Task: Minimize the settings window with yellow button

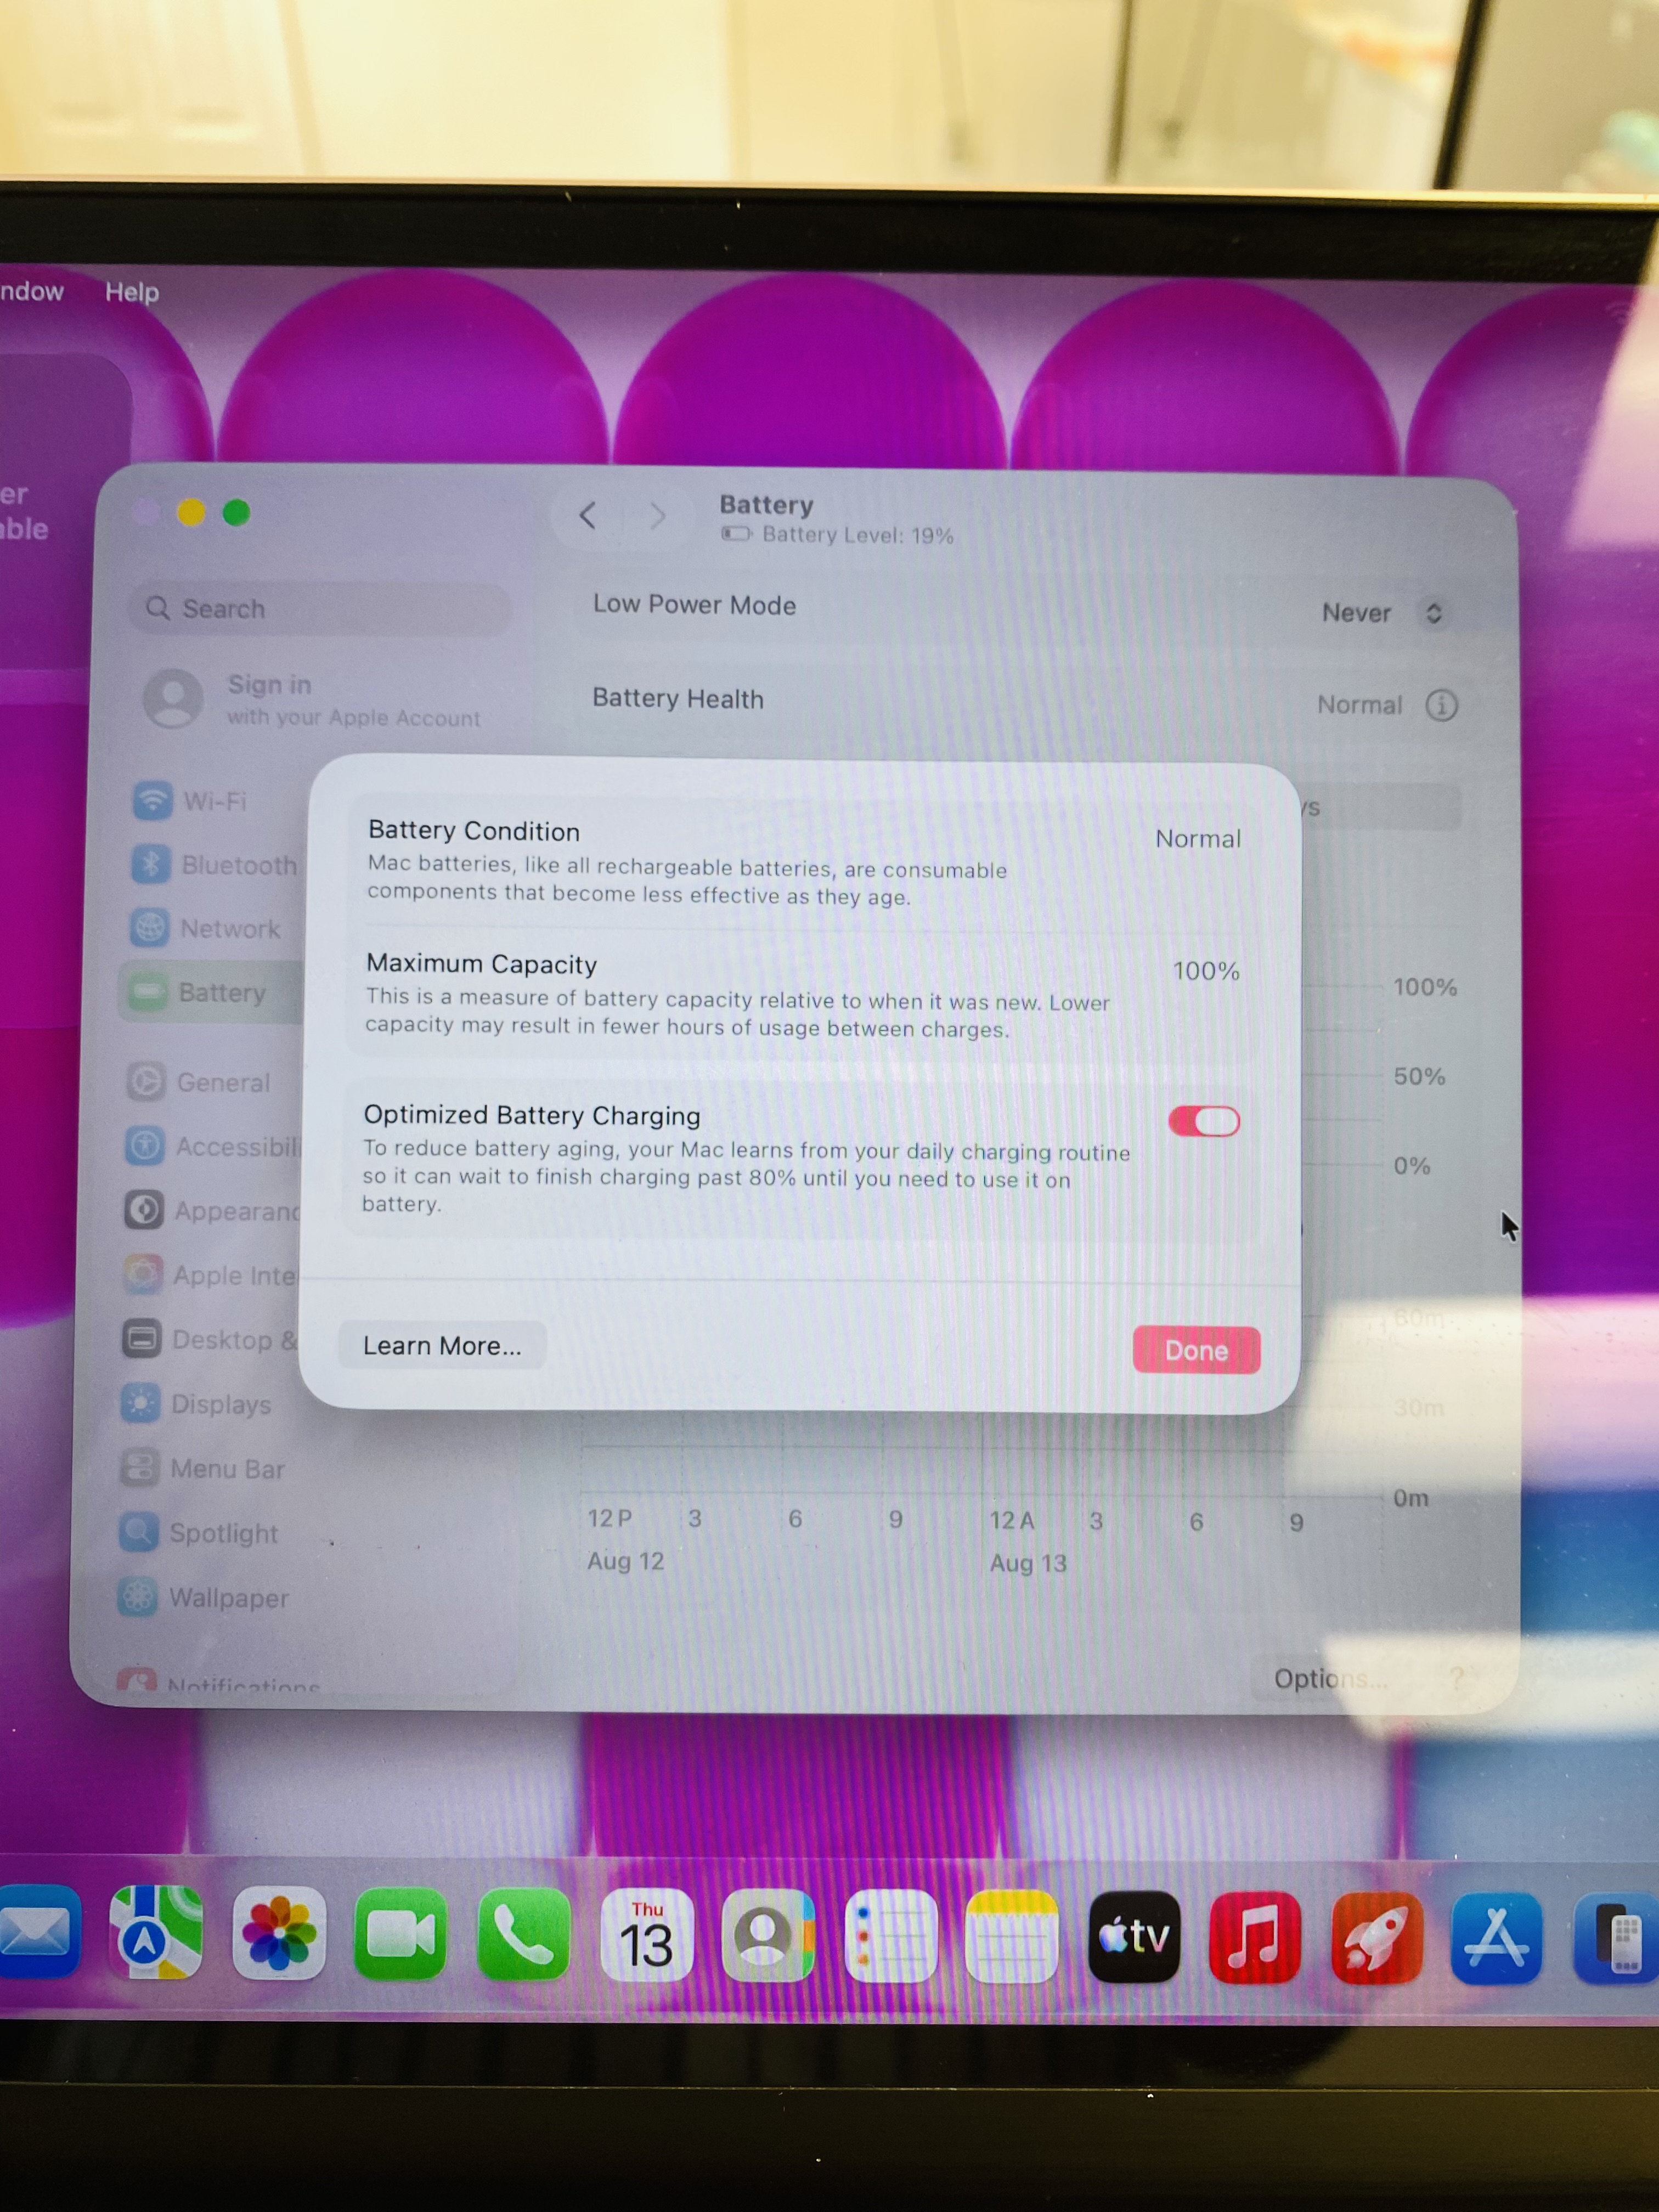Action: coord(191,513)
